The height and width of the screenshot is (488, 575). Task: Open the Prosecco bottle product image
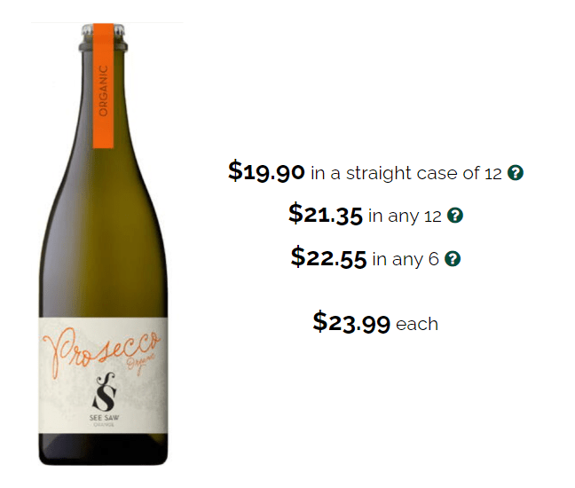point(104,245)
